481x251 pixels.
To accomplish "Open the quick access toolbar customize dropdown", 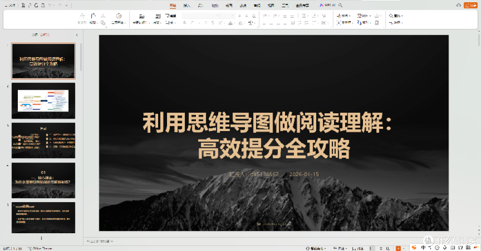I will (x=66, y=5).
